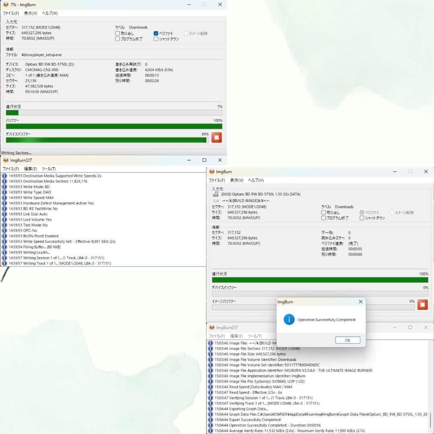Image resolution: width=434 pixels, height=434 pixels.
Task: Click the blue info icon in completion dialog
Action: click(x=289, y=319)
